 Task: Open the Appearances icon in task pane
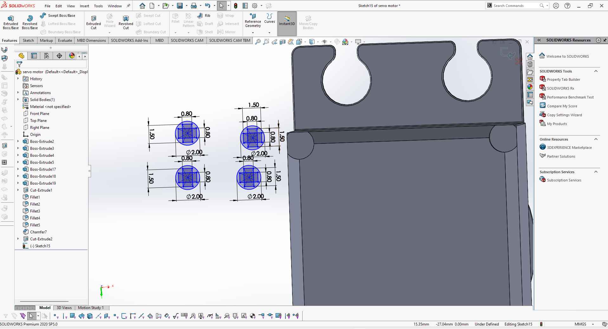(530, 87)
